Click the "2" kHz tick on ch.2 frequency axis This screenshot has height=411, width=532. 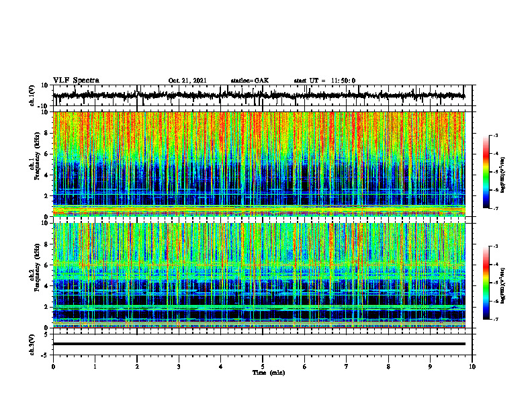47,307
